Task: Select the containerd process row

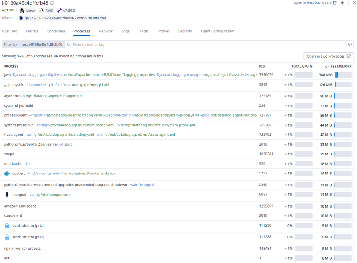Action: pyautogui.click(x=178, y=215)
